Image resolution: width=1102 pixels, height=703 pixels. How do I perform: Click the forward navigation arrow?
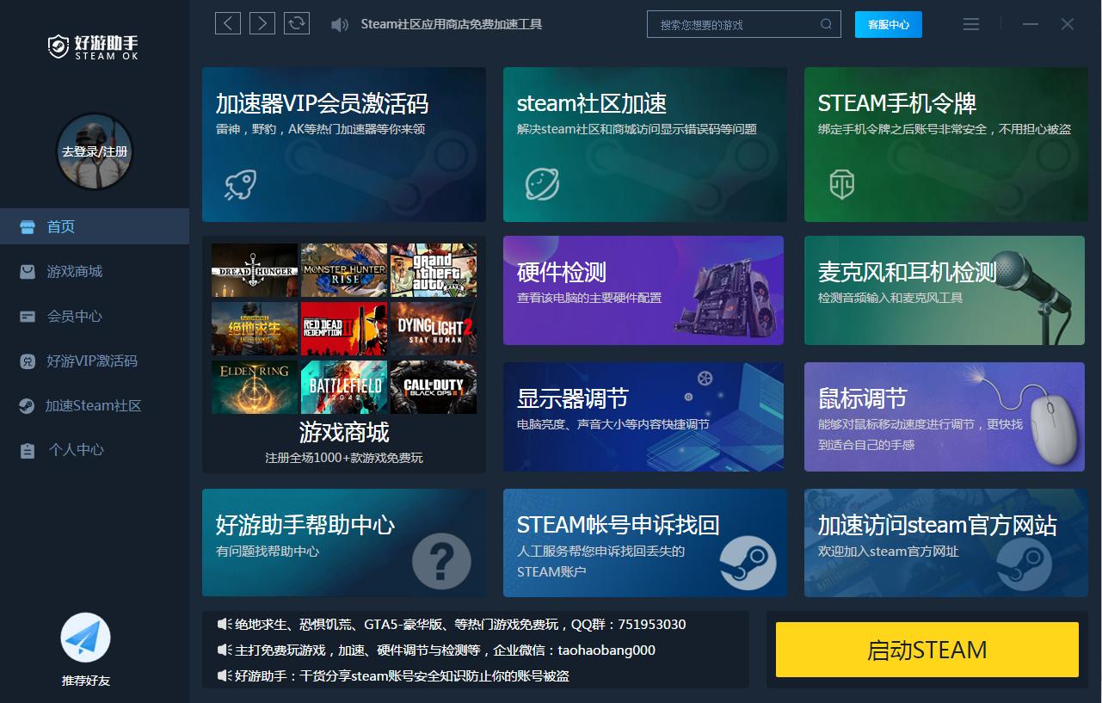tap(262, 23)
